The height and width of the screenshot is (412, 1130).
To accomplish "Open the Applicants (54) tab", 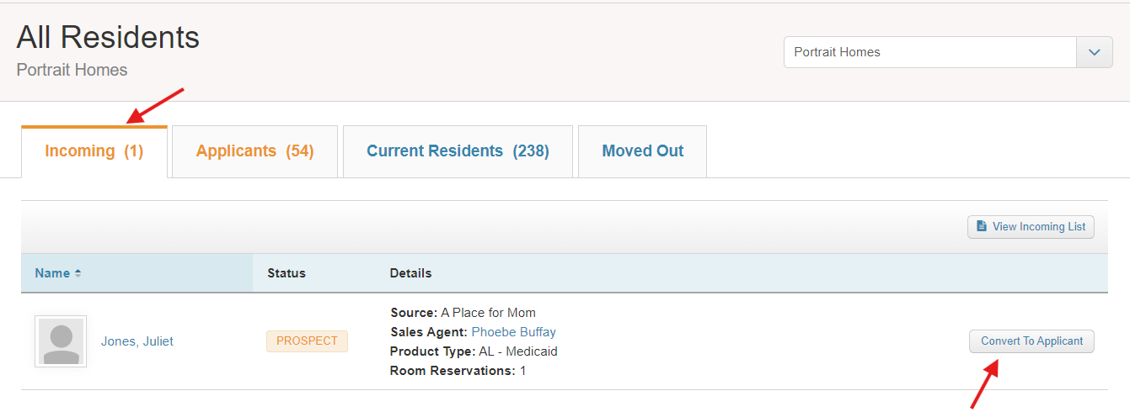I will (254, 151).
